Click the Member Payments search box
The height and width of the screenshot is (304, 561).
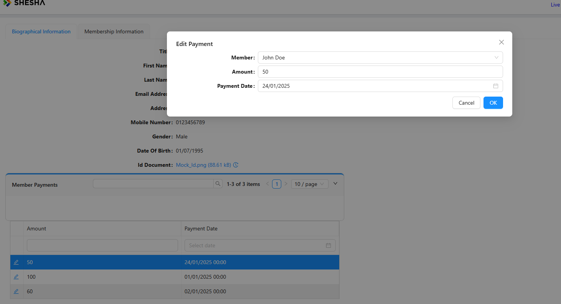point(153,184)
